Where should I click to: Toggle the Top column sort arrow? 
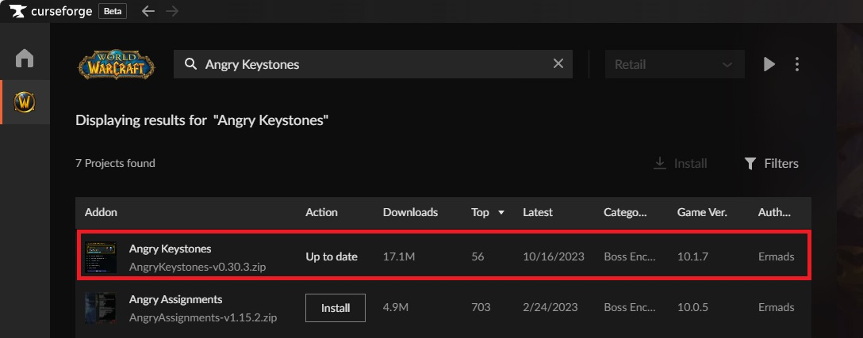[501, 213]
